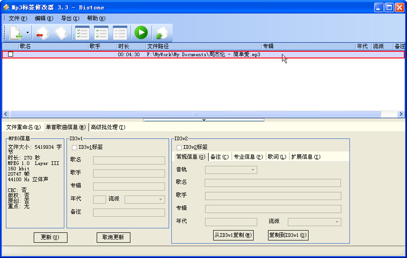Viewport: 407px width, 258px height.
Task: Enable the ID3v2标签 checkbox
Action: (x=179, y=147)
